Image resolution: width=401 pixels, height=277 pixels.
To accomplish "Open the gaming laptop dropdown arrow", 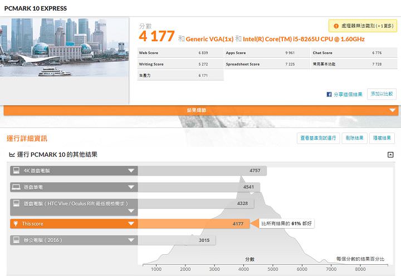I will (x=131, y=187).
